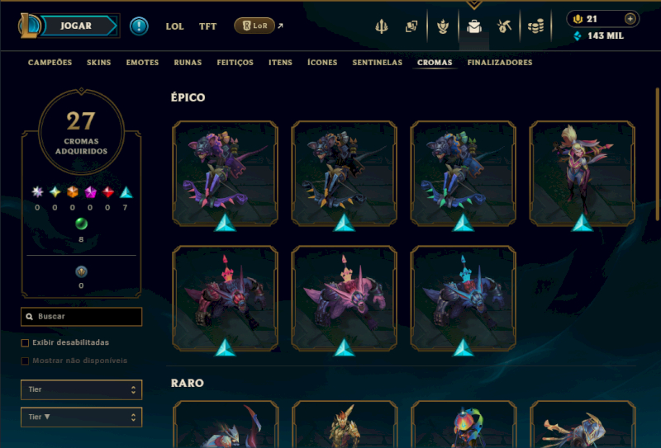Click the chroma list vertical scrollbar

pyautogui.click(x=657, y=153)
